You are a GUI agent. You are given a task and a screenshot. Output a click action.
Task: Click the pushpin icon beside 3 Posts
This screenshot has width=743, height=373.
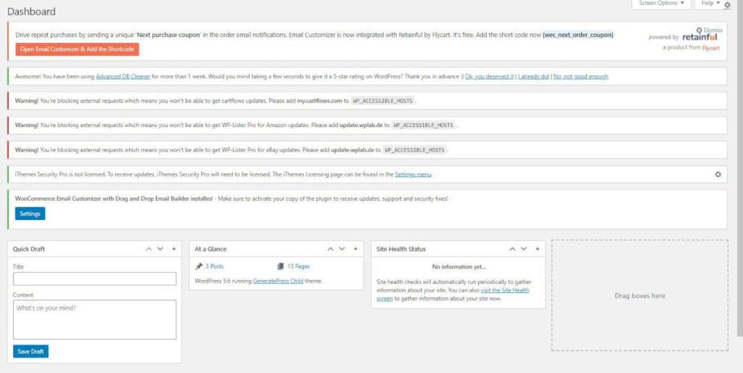[x=199, y=266]
